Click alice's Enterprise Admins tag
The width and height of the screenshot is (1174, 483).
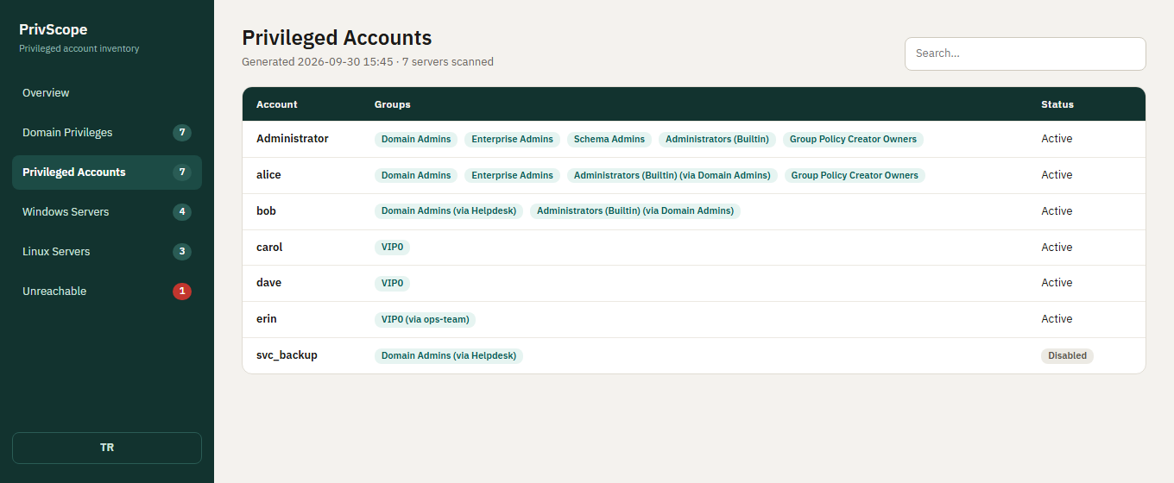click(512, 176)
